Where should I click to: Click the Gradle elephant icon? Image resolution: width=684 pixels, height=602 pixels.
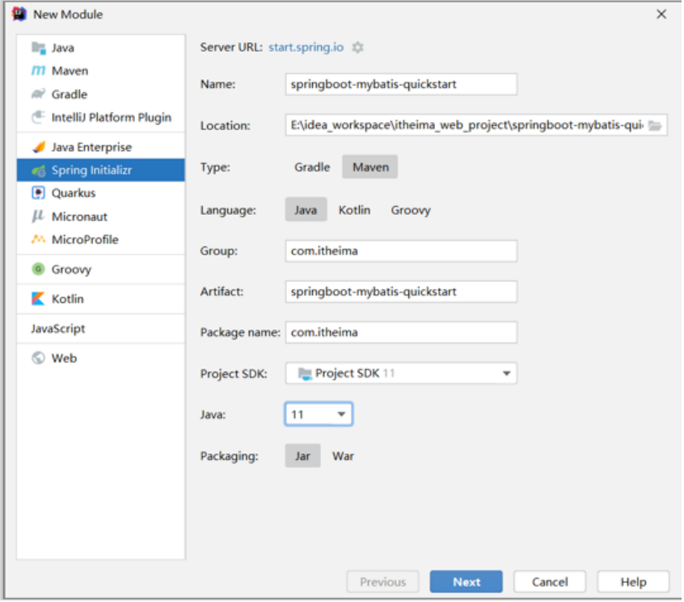click(38, 95)
